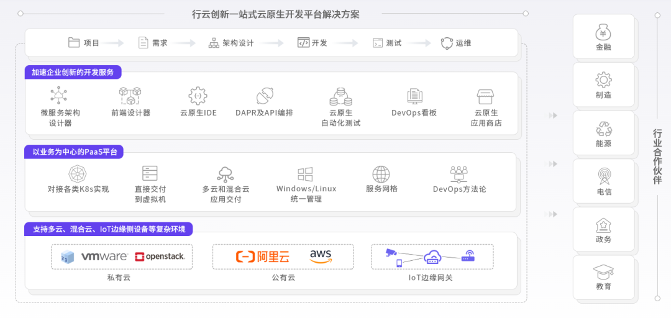This screenshot has height=318, width=671.
Task: Click the Windows/Linux统一管理 icon
Action: click(306, 174)
